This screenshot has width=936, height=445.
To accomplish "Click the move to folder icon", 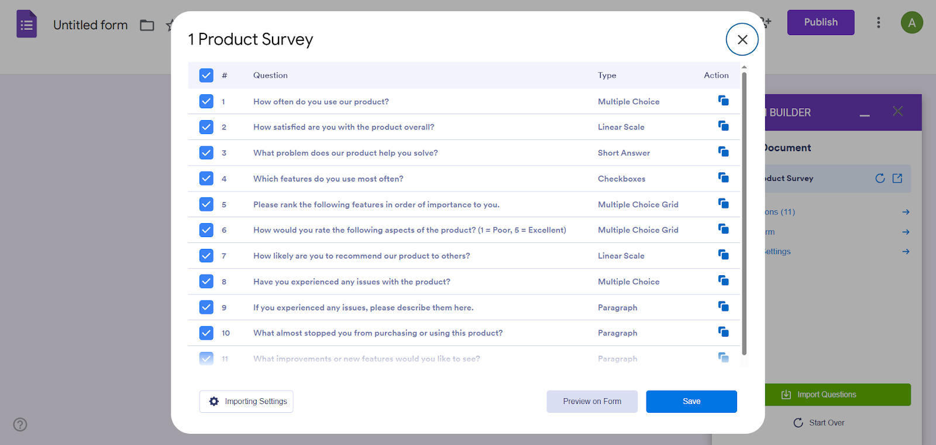I will (x=147, y=25).
